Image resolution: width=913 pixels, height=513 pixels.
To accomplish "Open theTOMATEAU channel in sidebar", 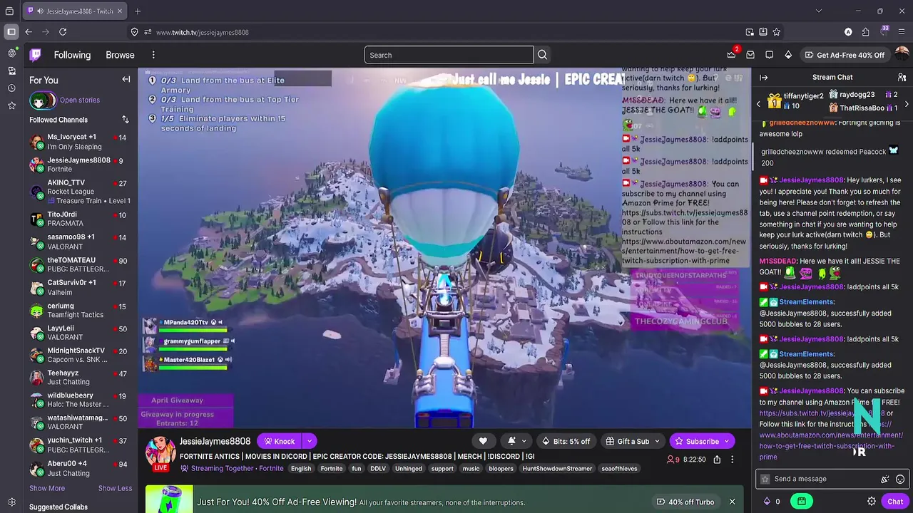I will [x=81, y=264].
